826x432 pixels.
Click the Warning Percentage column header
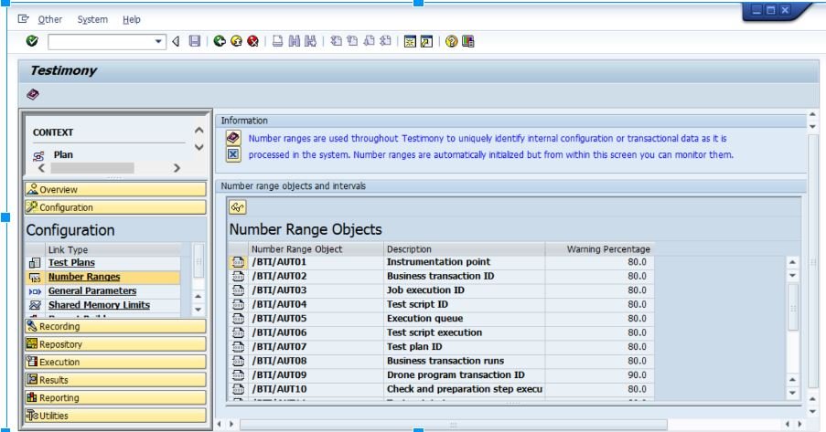pyautogui.click(x=599, y=249)
